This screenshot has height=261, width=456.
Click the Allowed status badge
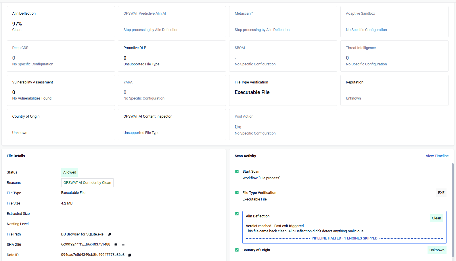tap(70, 172)
